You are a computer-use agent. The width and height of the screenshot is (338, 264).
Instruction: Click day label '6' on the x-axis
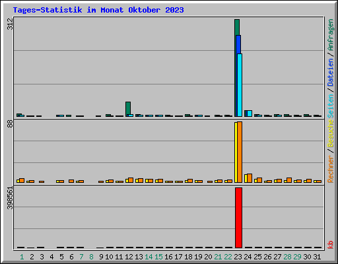tap(71, 257)
